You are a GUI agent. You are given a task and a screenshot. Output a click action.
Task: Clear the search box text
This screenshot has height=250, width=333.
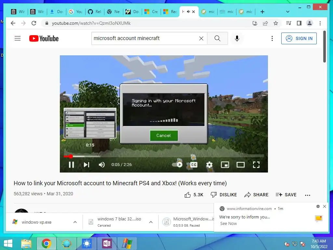click(x=201, y=38)
